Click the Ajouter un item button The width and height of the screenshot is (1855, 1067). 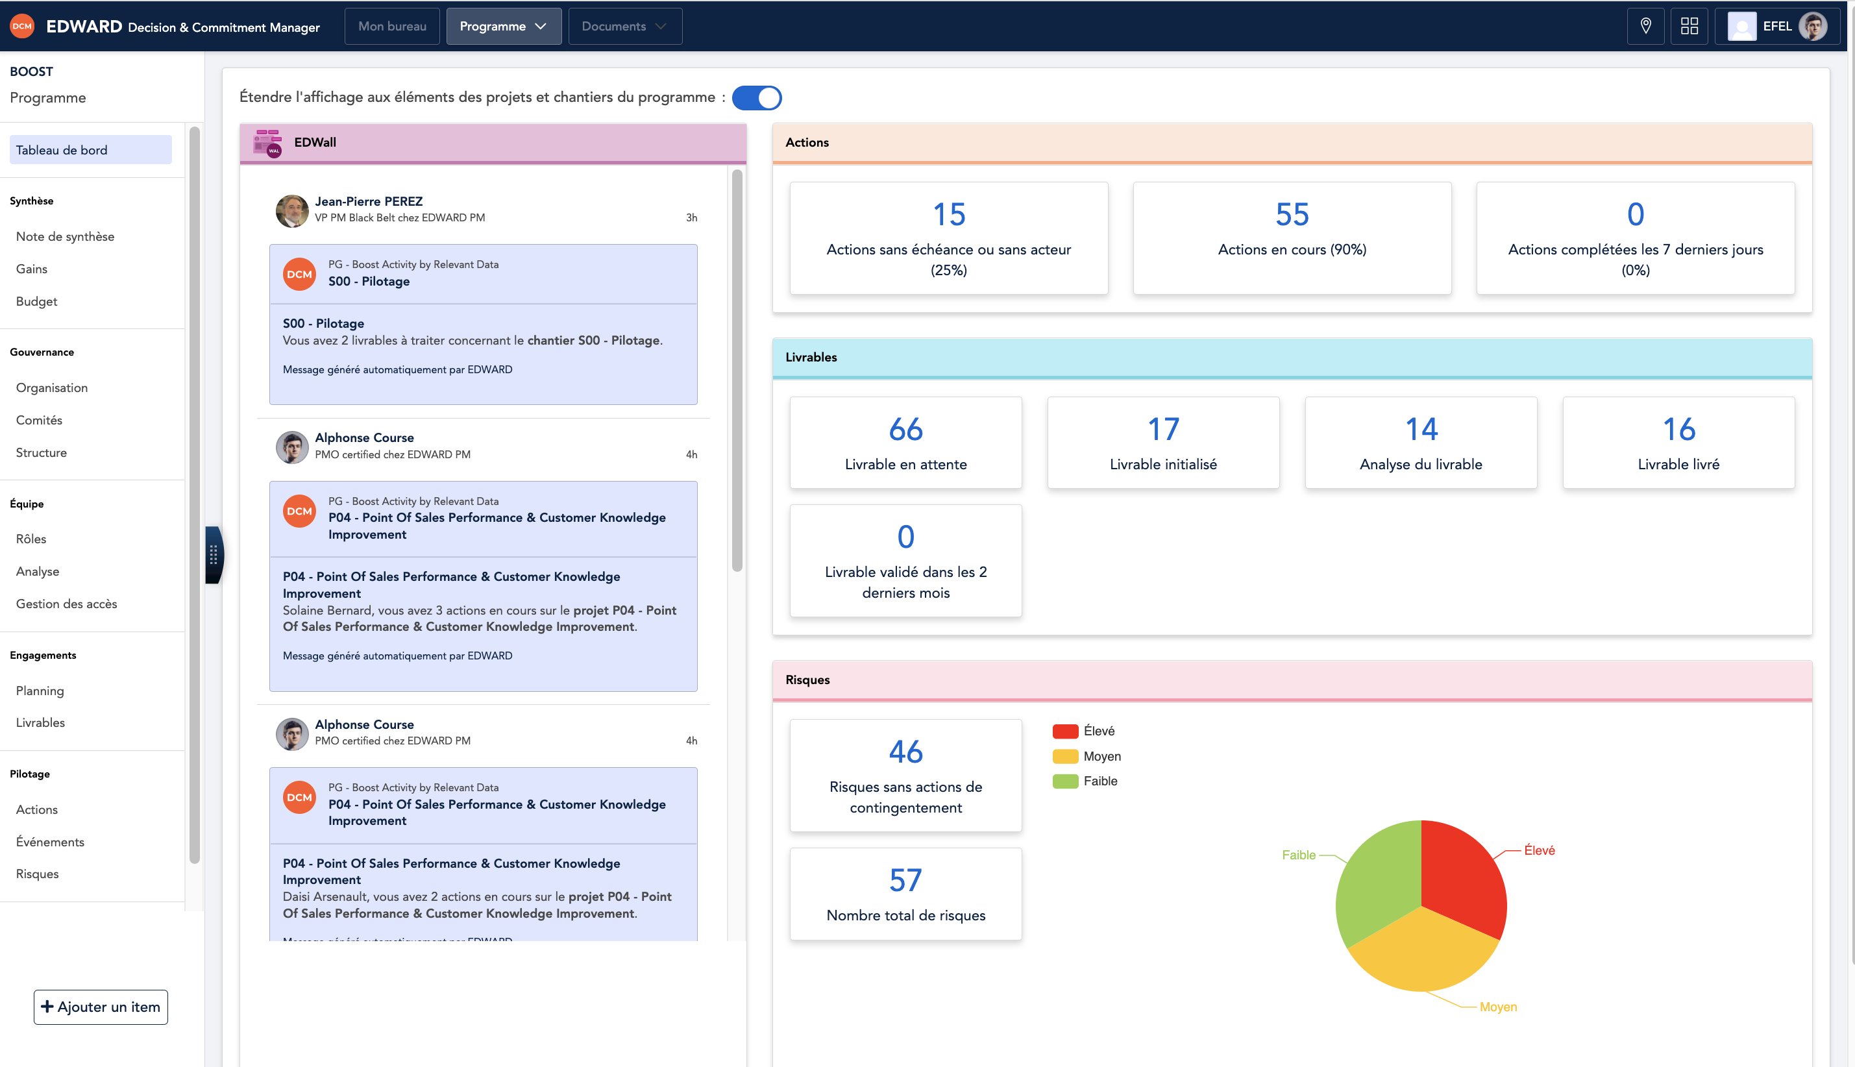point(101,1007)
